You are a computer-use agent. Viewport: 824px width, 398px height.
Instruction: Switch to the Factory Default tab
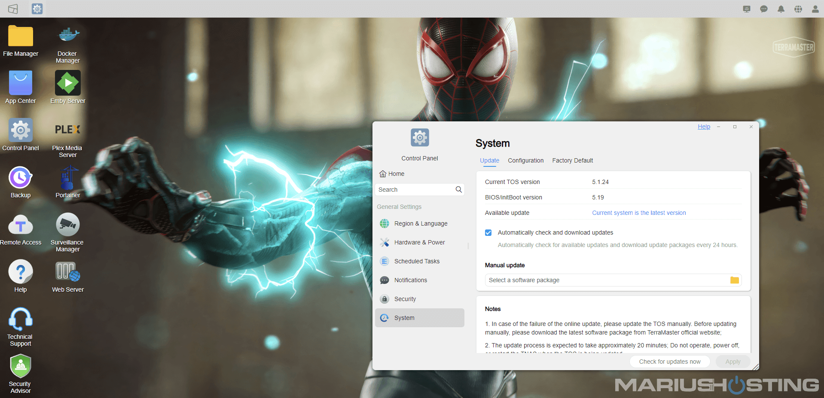(x=573, y=160)
